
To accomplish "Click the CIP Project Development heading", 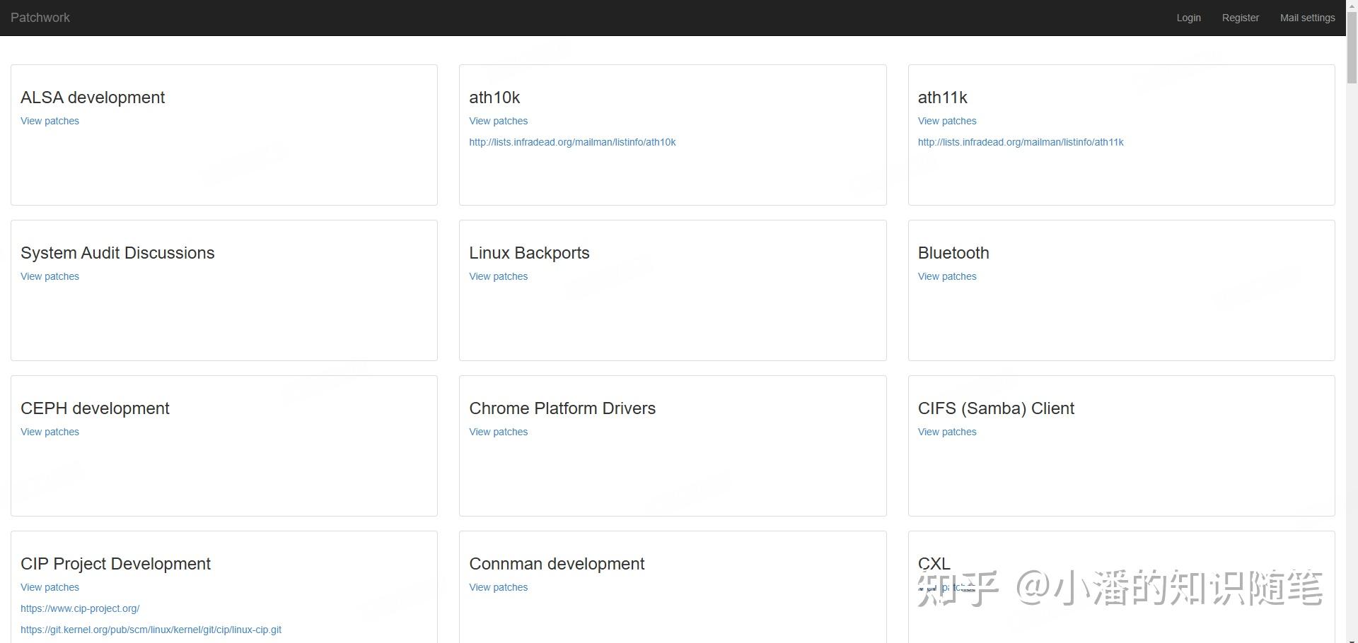I will 115,564.
